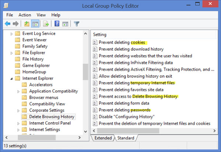Select the Compatibility View tree item
This screenshot has height=152, width=221.
tap(47, 104)
